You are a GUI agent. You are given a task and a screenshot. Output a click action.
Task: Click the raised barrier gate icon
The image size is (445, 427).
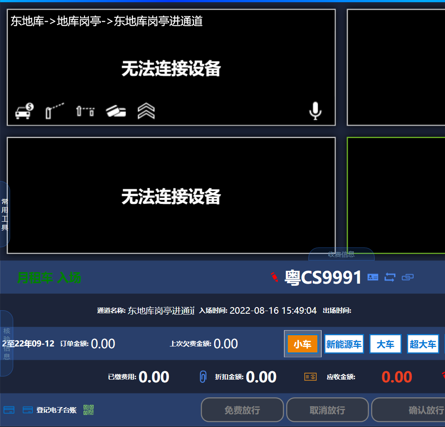55,111
